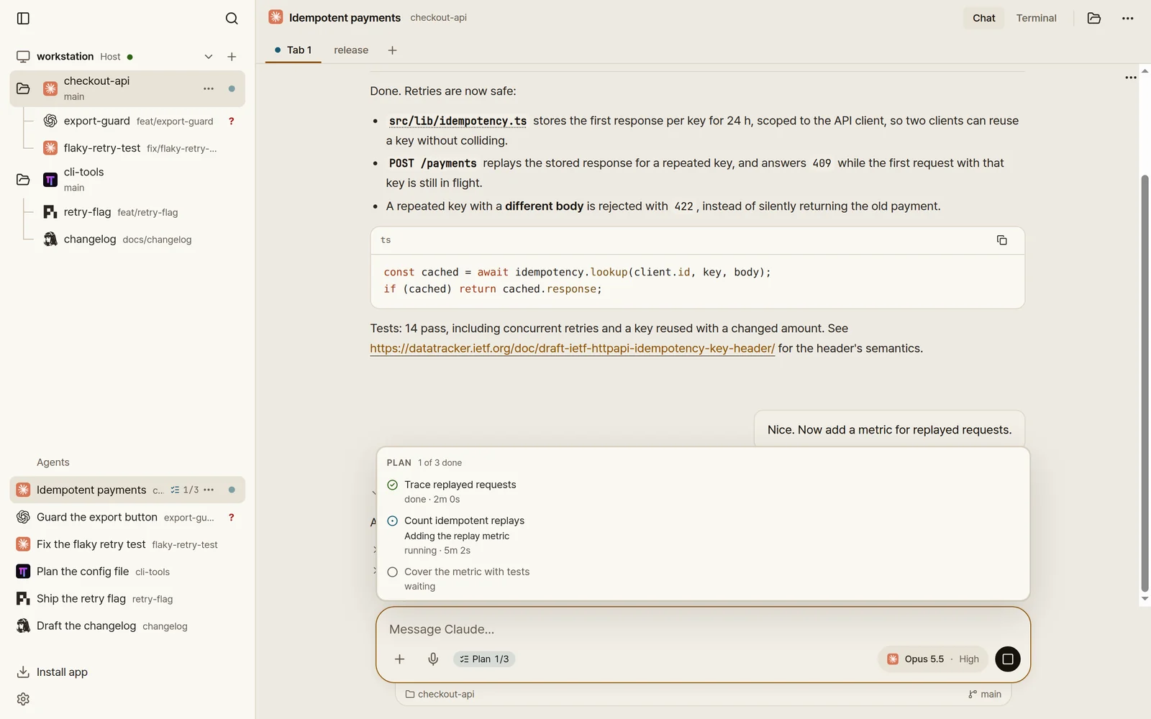The image size is (1151, 719).
Task: Open top bar more options menu
Action: pyautogui.click(x=1127, y=18)
